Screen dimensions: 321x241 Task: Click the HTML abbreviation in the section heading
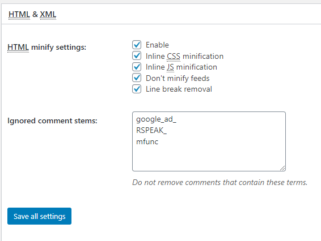tap(19, 15)
